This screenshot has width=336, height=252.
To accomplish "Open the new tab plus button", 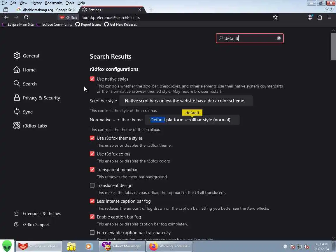I will [151, 10].
